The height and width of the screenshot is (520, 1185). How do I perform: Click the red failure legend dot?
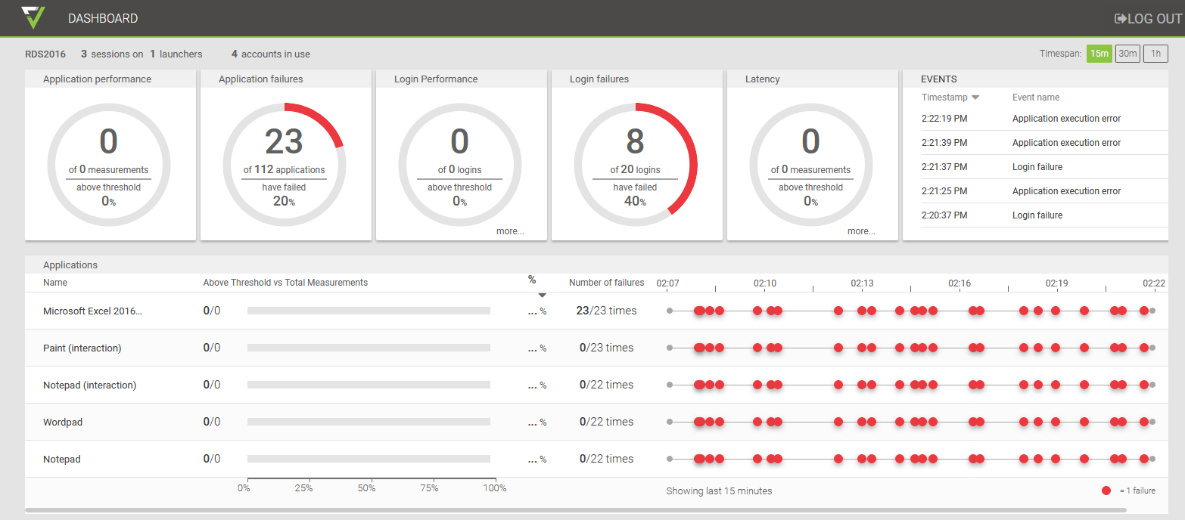pyautogui.click(x=1106, y=491)
